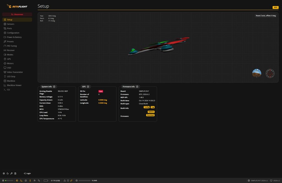Switch to the Modes tab
The image size is (282, 183).
coord(17,55)
